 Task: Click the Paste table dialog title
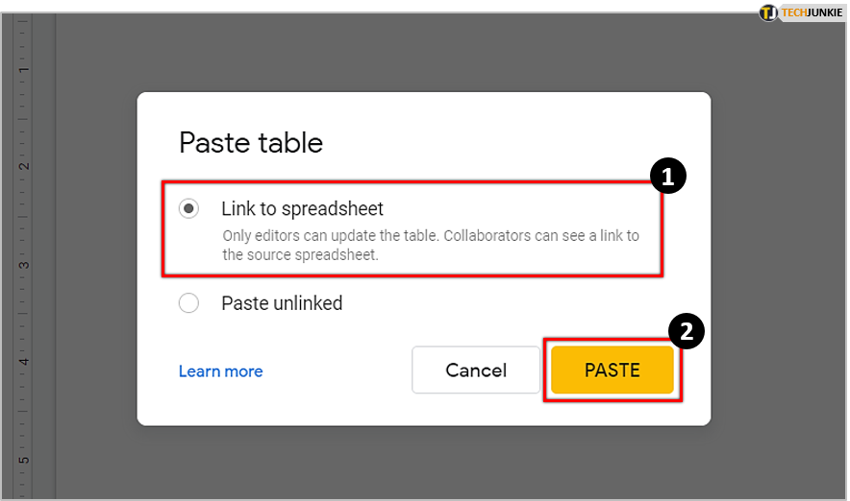tap(251, 143)
